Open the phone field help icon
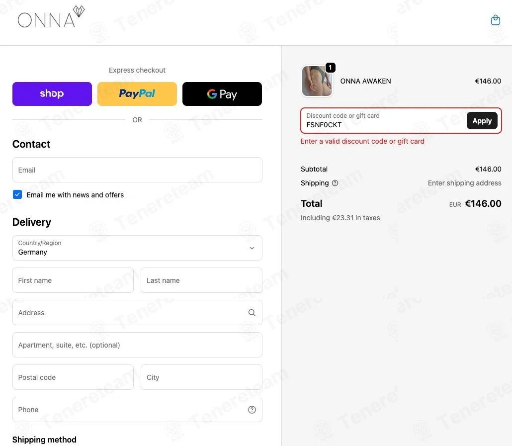Viewport: 512px width, 446px height. click(x=252, y=409)
